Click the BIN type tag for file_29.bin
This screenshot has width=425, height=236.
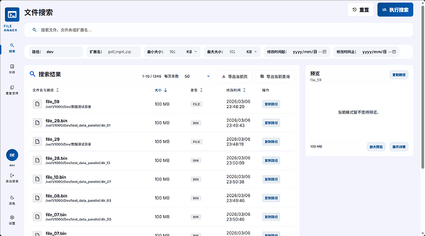[x=196, y=123]
